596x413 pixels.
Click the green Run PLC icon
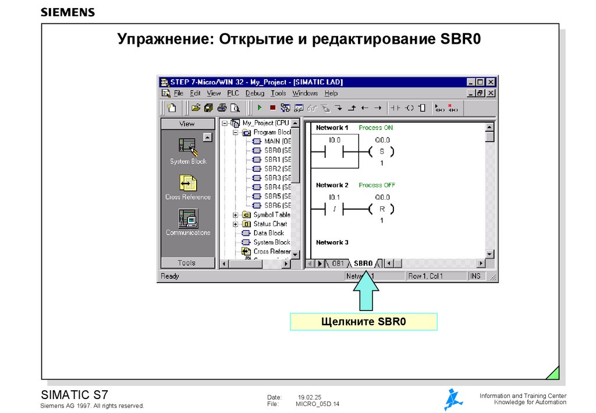(x=260, y=108)
